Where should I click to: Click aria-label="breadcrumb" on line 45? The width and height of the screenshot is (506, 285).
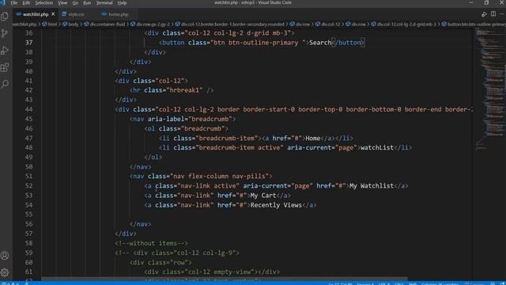(190, 120)
